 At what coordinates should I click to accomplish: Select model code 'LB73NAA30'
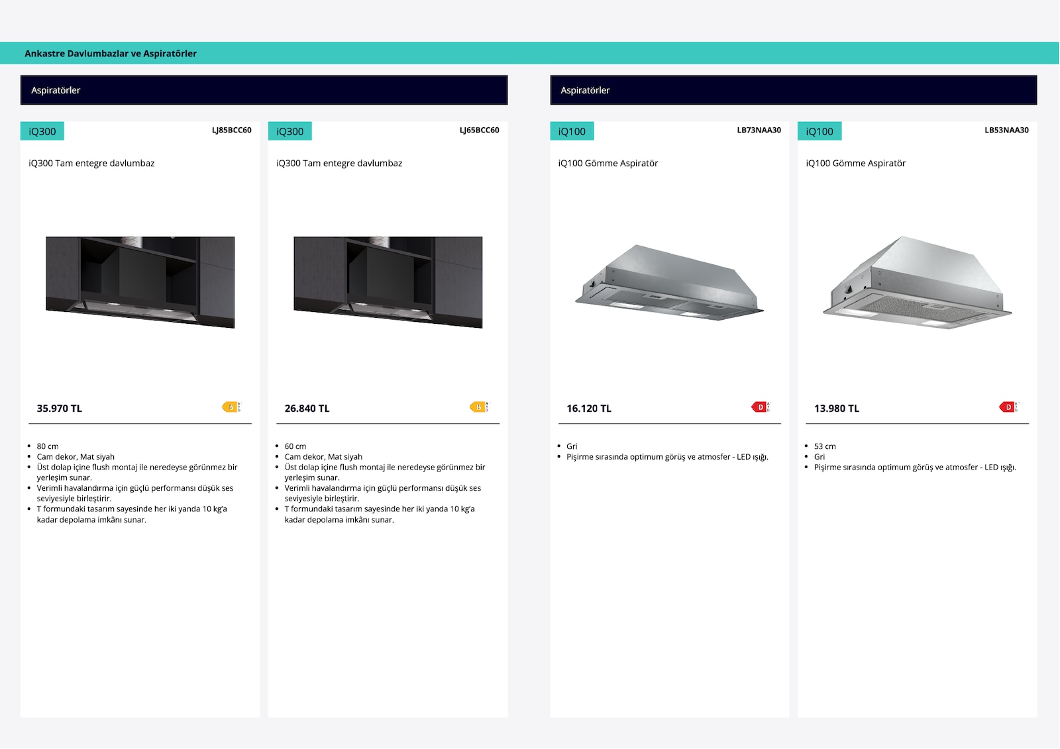coord(759,130)
